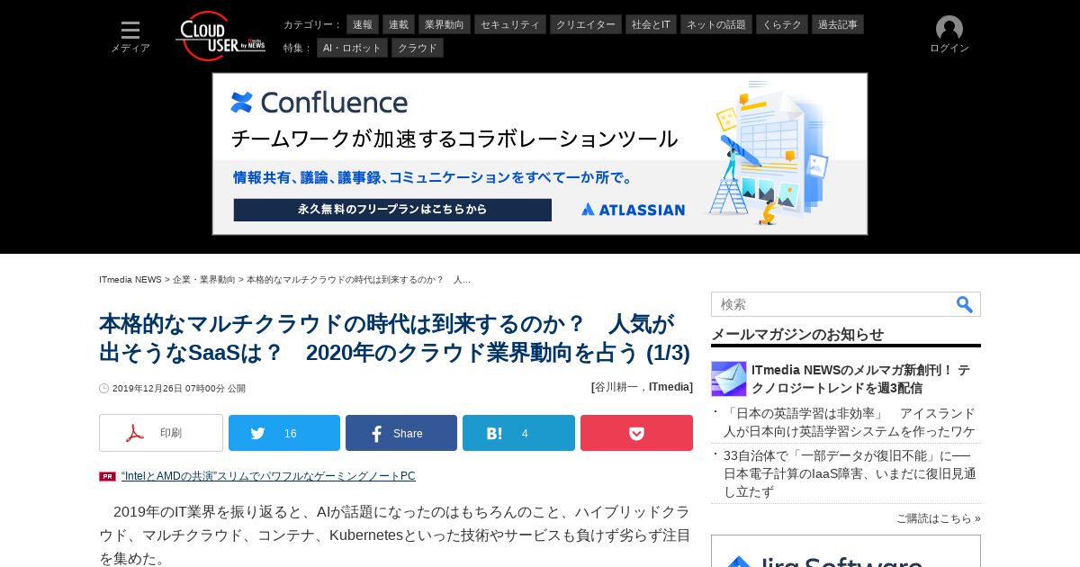Open the メディア hamburger menu
1080x567 pixels.
(130, 37)
